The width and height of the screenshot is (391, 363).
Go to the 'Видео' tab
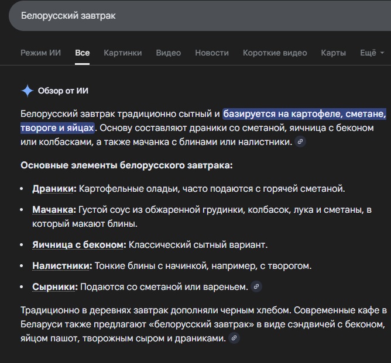[169, 53]
